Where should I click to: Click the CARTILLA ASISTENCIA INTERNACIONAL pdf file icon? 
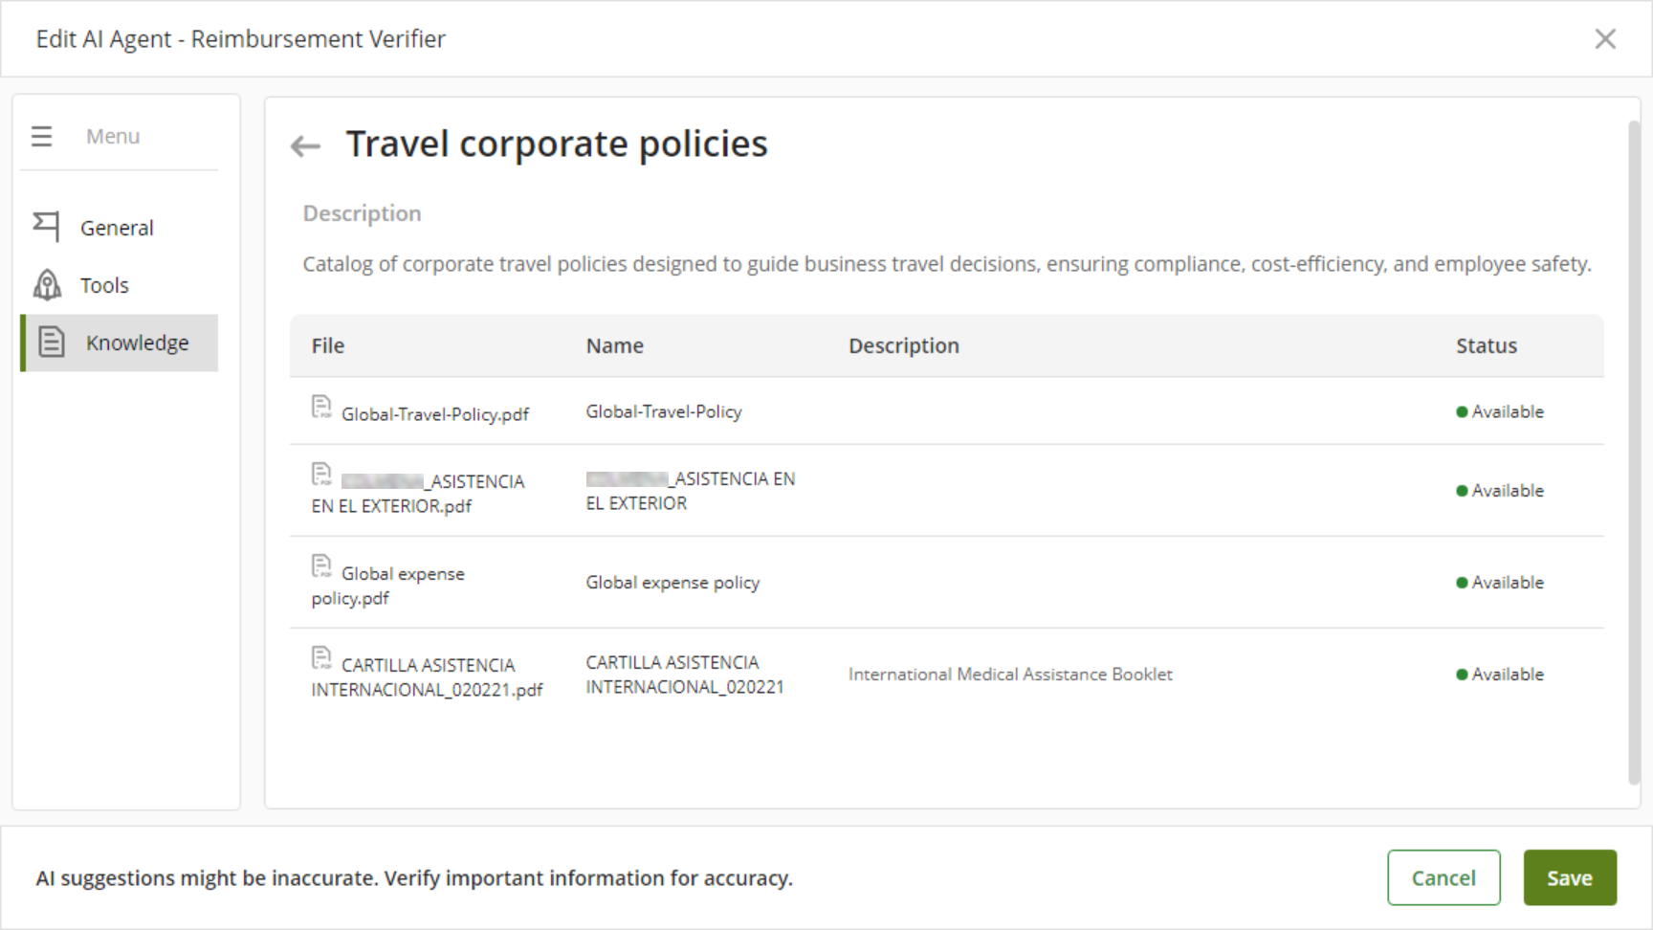click(321, 658)
